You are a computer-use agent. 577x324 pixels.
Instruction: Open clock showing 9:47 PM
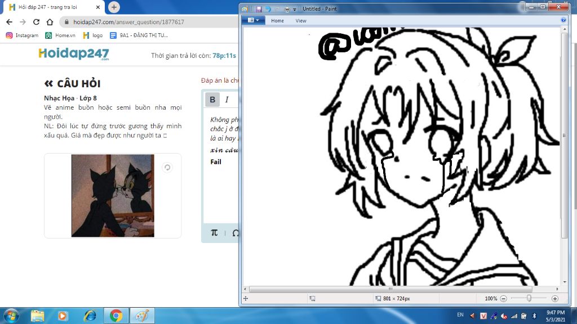tap(556, 316)
